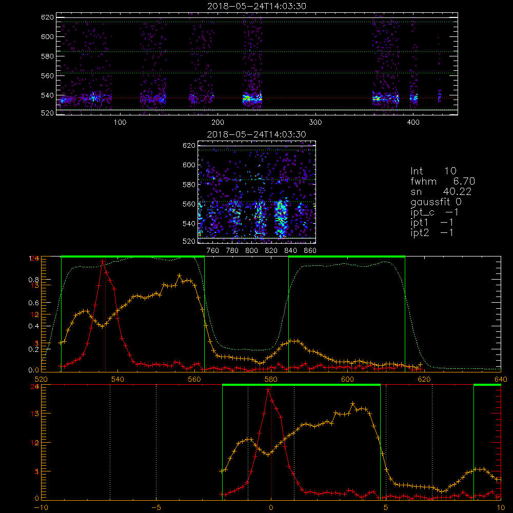Viewport: 513px width, 513px height.
Task: Click the '-10' x-axis label of the bottom plot
Action: [41, 508]
